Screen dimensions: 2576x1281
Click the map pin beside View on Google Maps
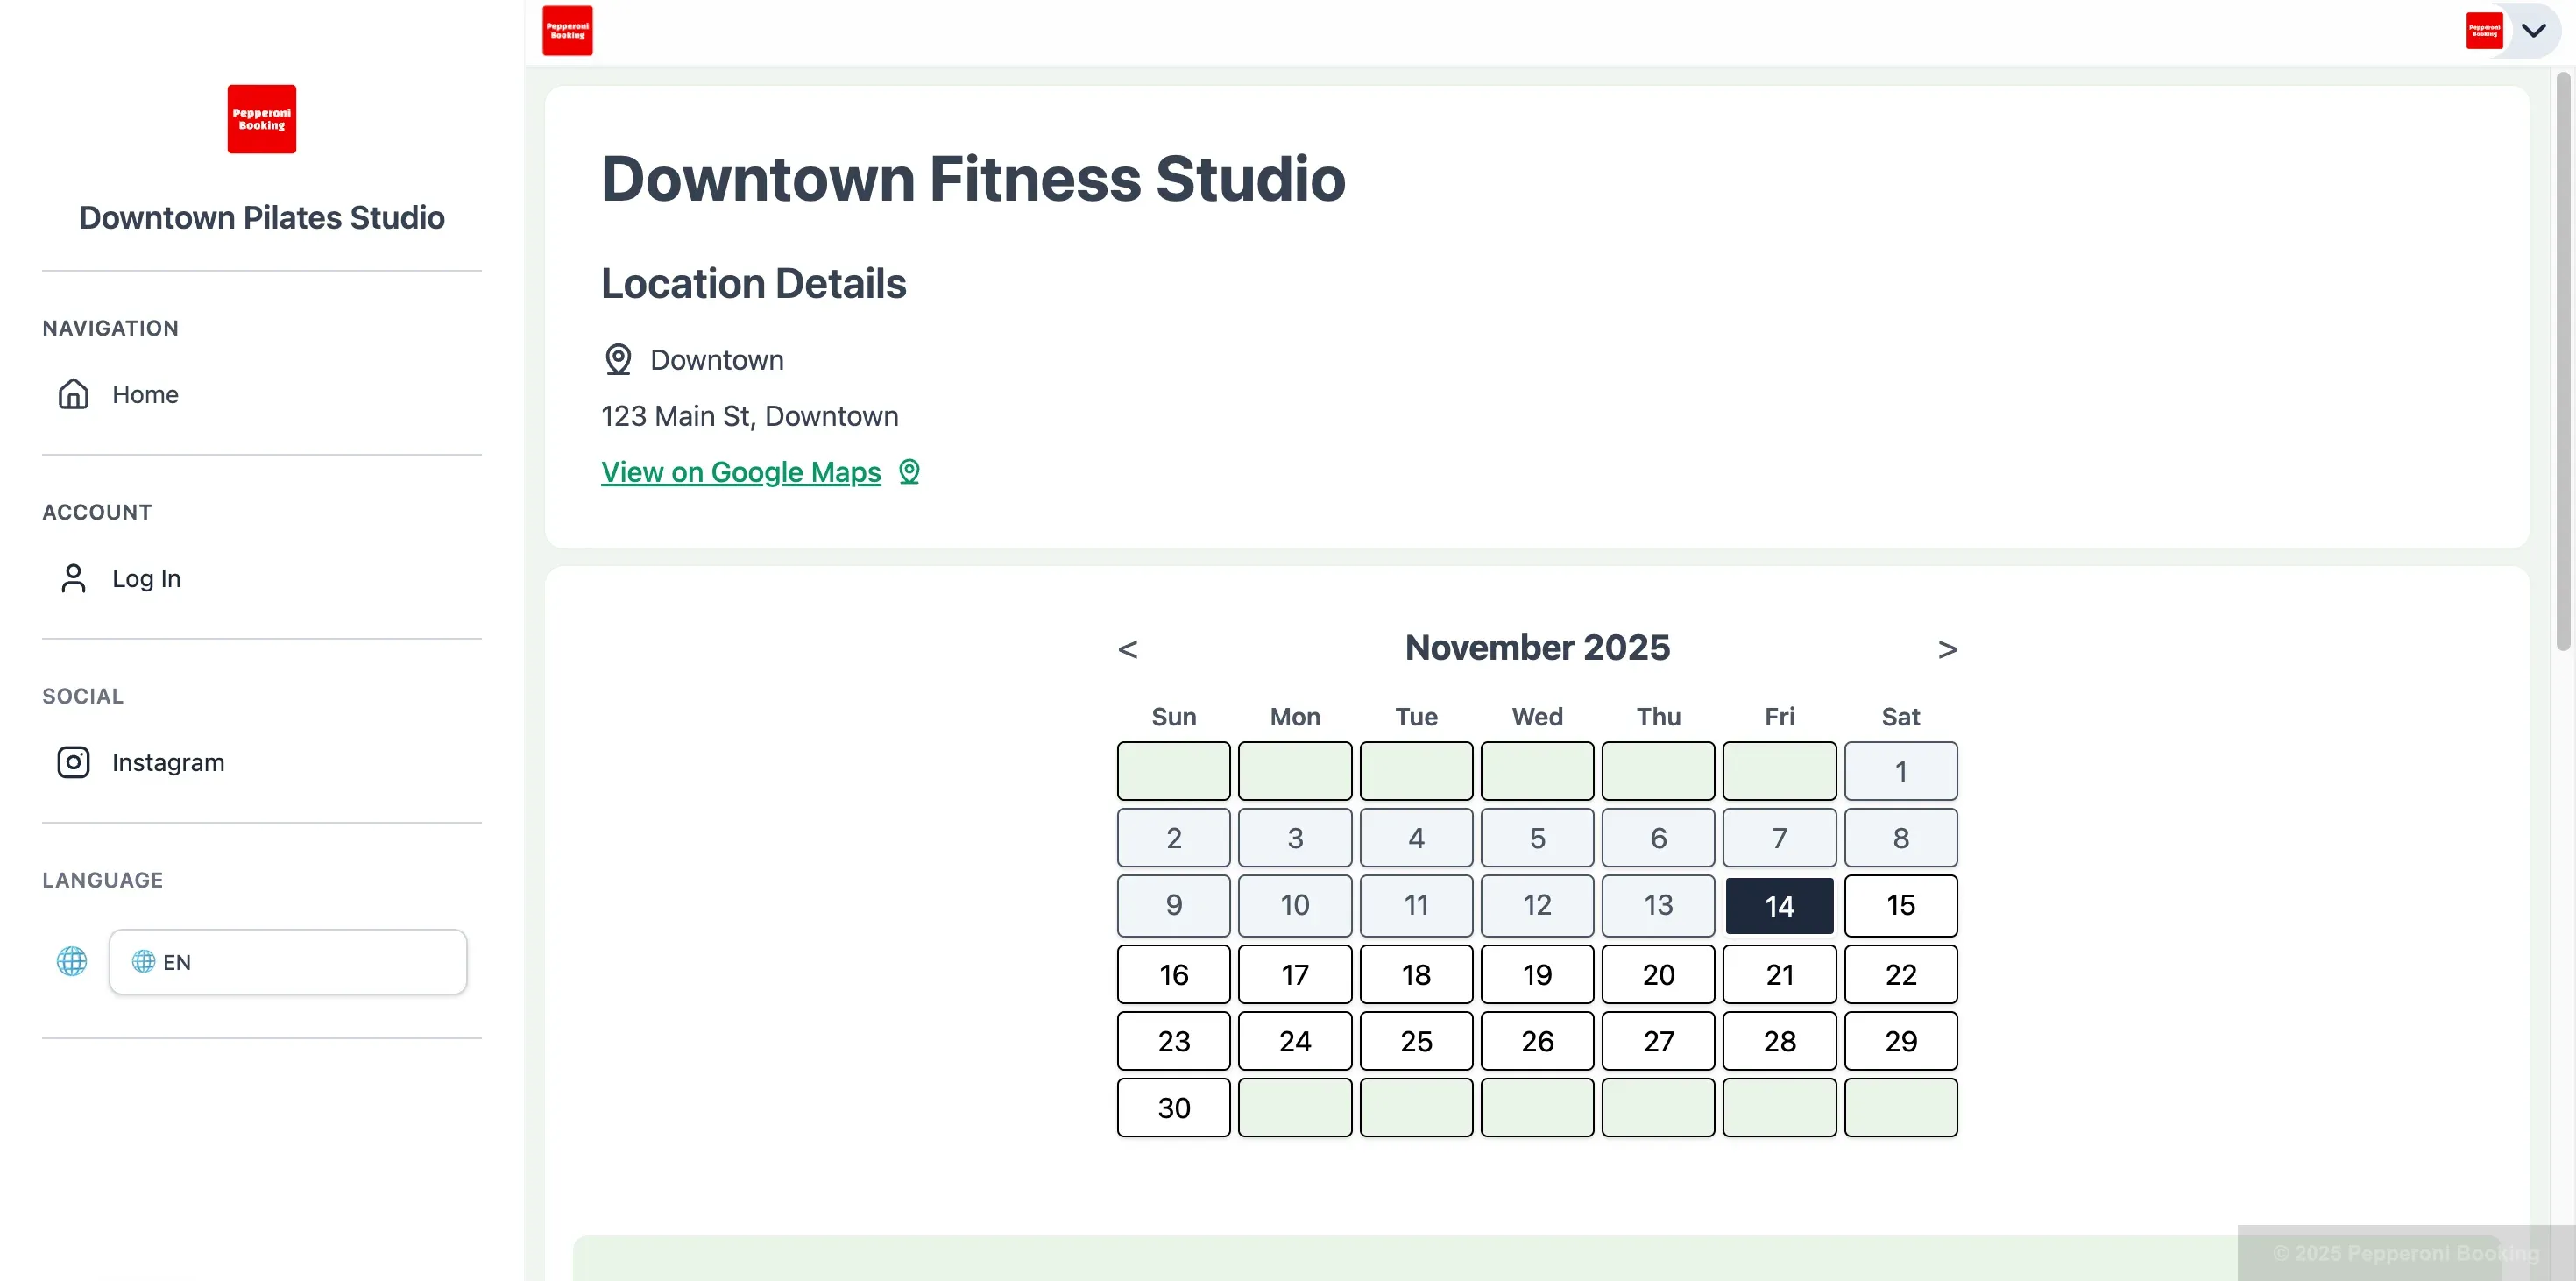(x=909, y=471)
